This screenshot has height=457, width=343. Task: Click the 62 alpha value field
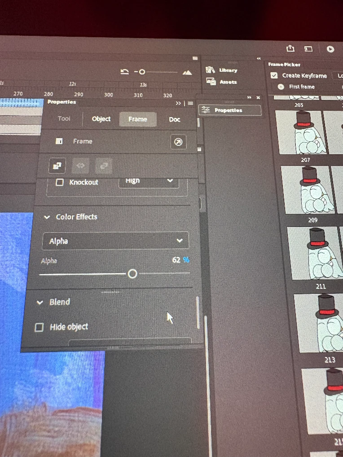[176, 260]
